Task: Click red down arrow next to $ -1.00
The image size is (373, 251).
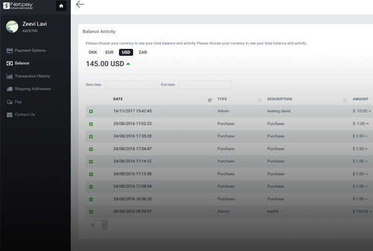Action: tap(367, 124)
